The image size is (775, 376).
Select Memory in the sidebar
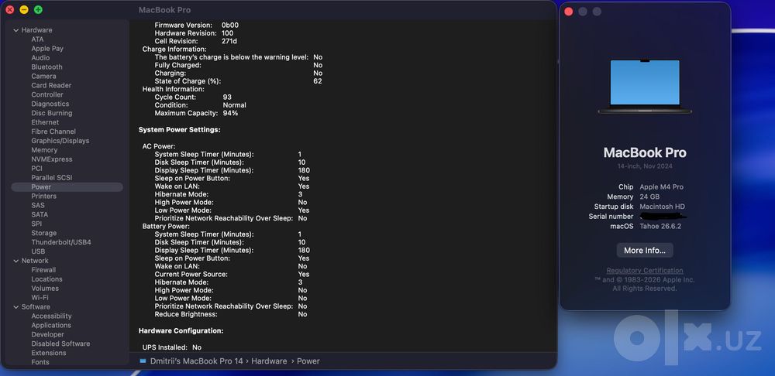pyautogui.click(x=44, y=150)
